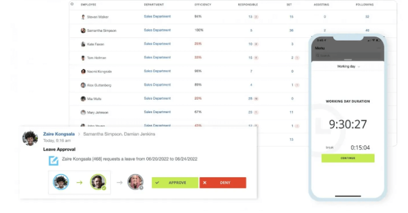Open the Menu on the phone screen
408x213 pixels.
(x=320, y=48)
